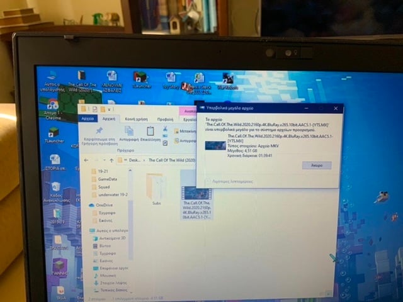Click the Μετακίνηση move-to ribbon button

click(185, 131)
